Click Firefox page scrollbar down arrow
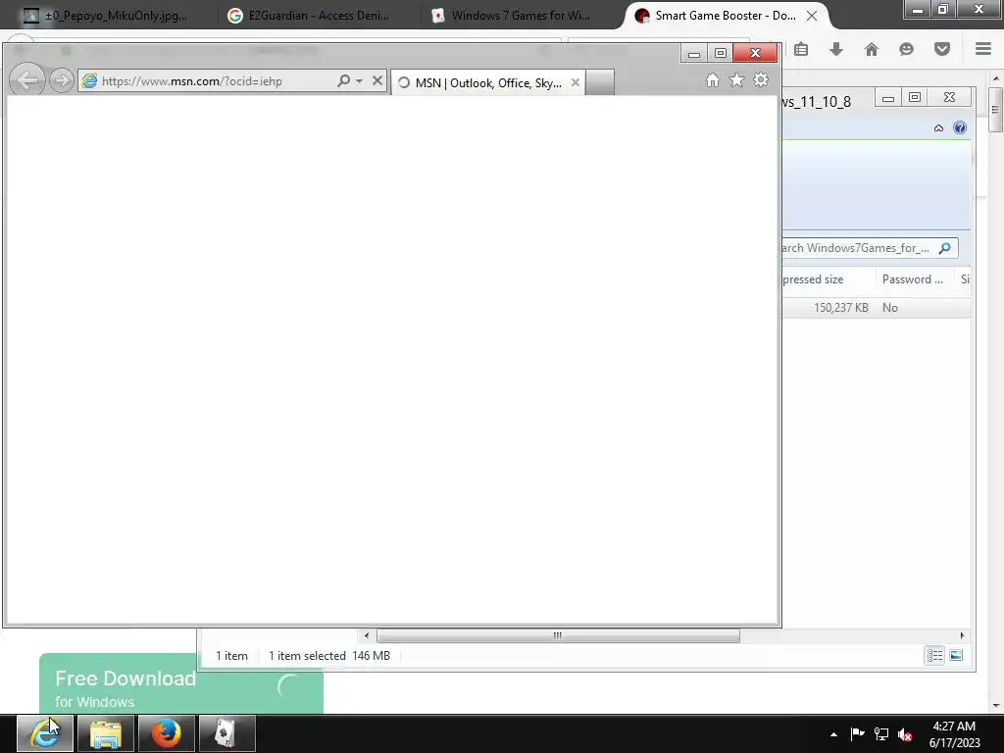The width and height of the screenshot is (1004, 753). [x=995, y=705]
